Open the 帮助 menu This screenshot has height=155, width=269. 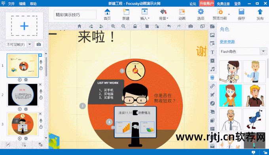point(33,4)
